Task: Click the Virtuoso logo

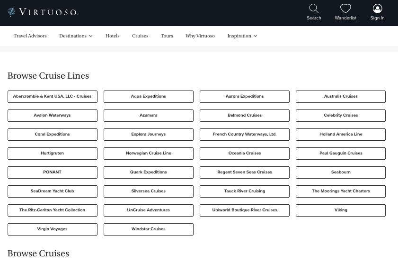Action: (43, 12)
